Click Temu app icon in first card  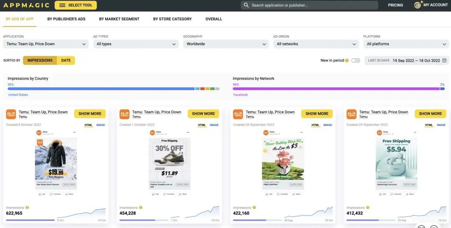tap(11, 114)
